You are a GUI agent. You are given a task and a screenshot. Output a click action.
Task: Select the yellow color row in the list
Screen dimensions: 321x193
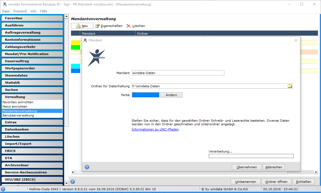tap(75, 43)
